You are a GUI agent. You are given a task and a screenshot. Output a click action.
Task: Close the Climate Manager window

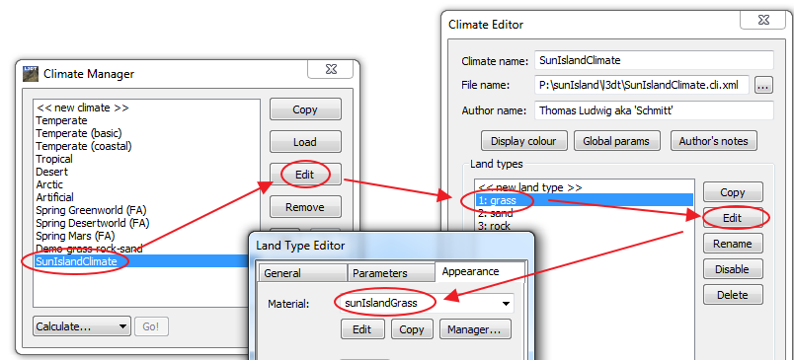[331, 69]
